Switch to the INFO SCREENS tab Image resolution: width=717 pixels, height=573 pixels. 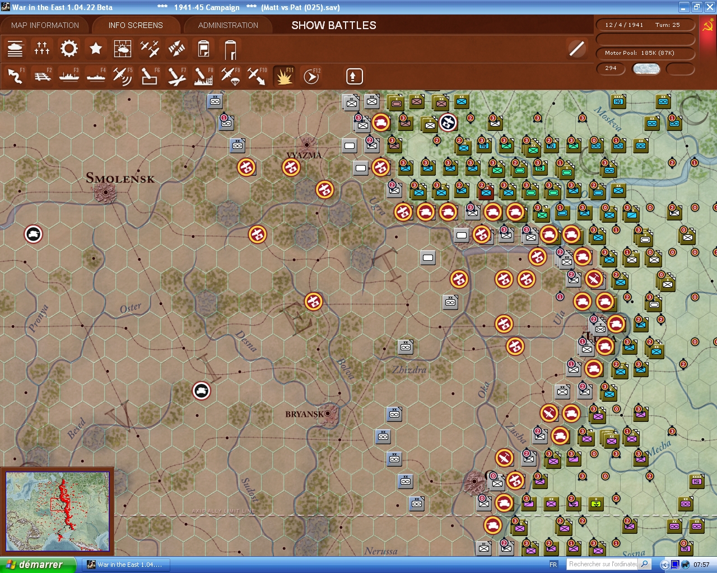pos(136,25)
